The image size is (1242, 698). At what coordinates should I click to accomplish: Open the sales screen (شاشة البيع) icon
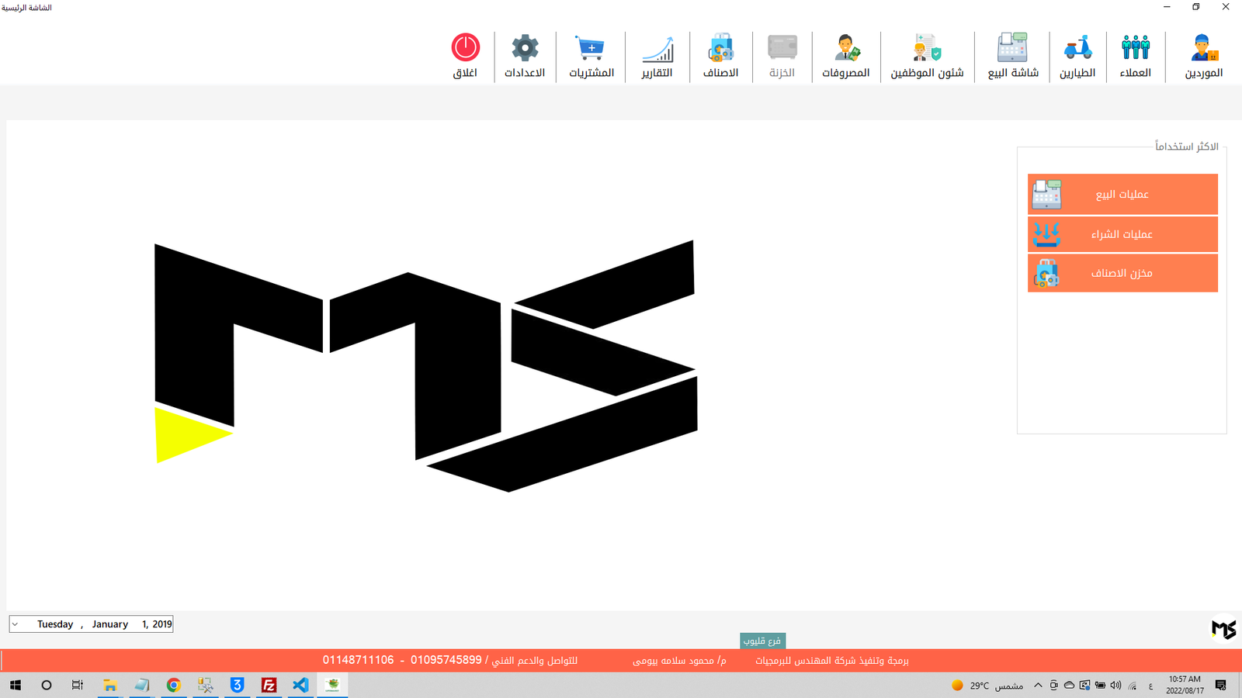[1012, 49]
